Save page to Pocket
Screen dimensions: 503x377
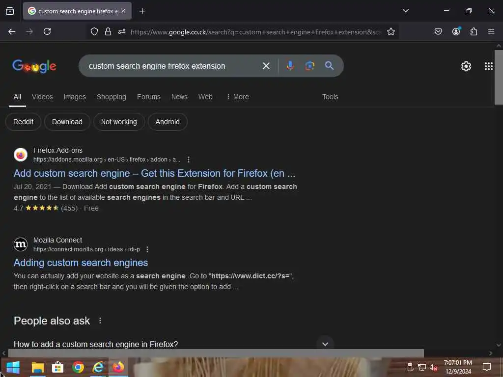coord(438,31)
